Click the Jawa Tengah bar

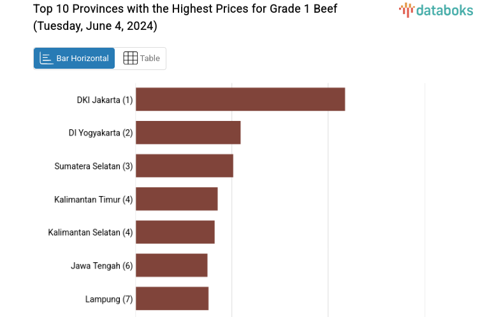[x=171, y=265]
